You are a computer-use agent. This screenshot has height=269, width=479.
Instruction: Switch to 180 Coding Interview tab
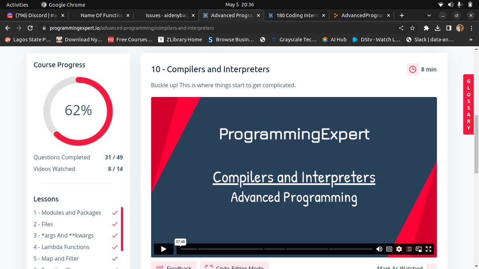click(297, 16)
